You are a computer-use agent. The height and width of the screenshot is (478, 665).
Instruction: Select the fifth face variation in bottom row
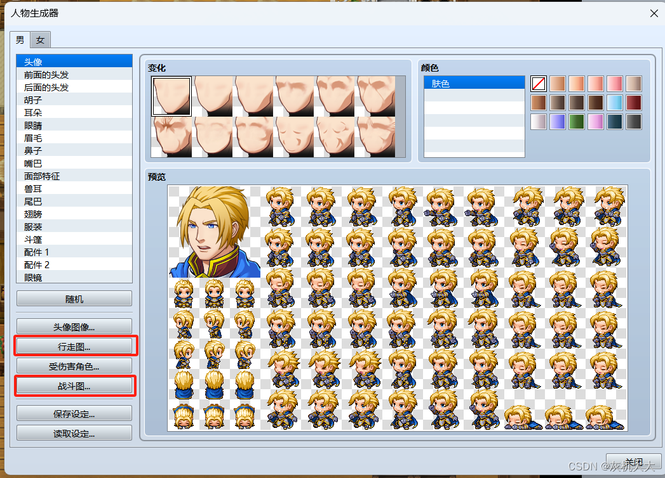point(334,137)
